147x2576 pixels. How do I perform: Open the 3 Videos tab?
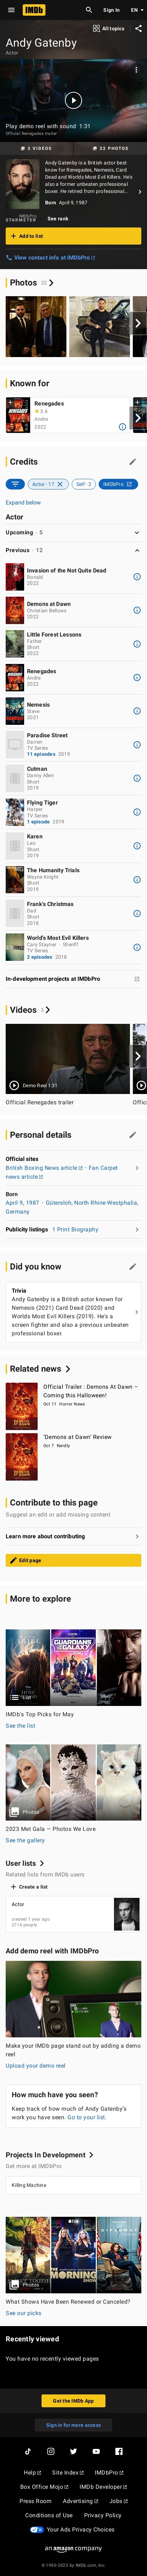coord(37,148)
